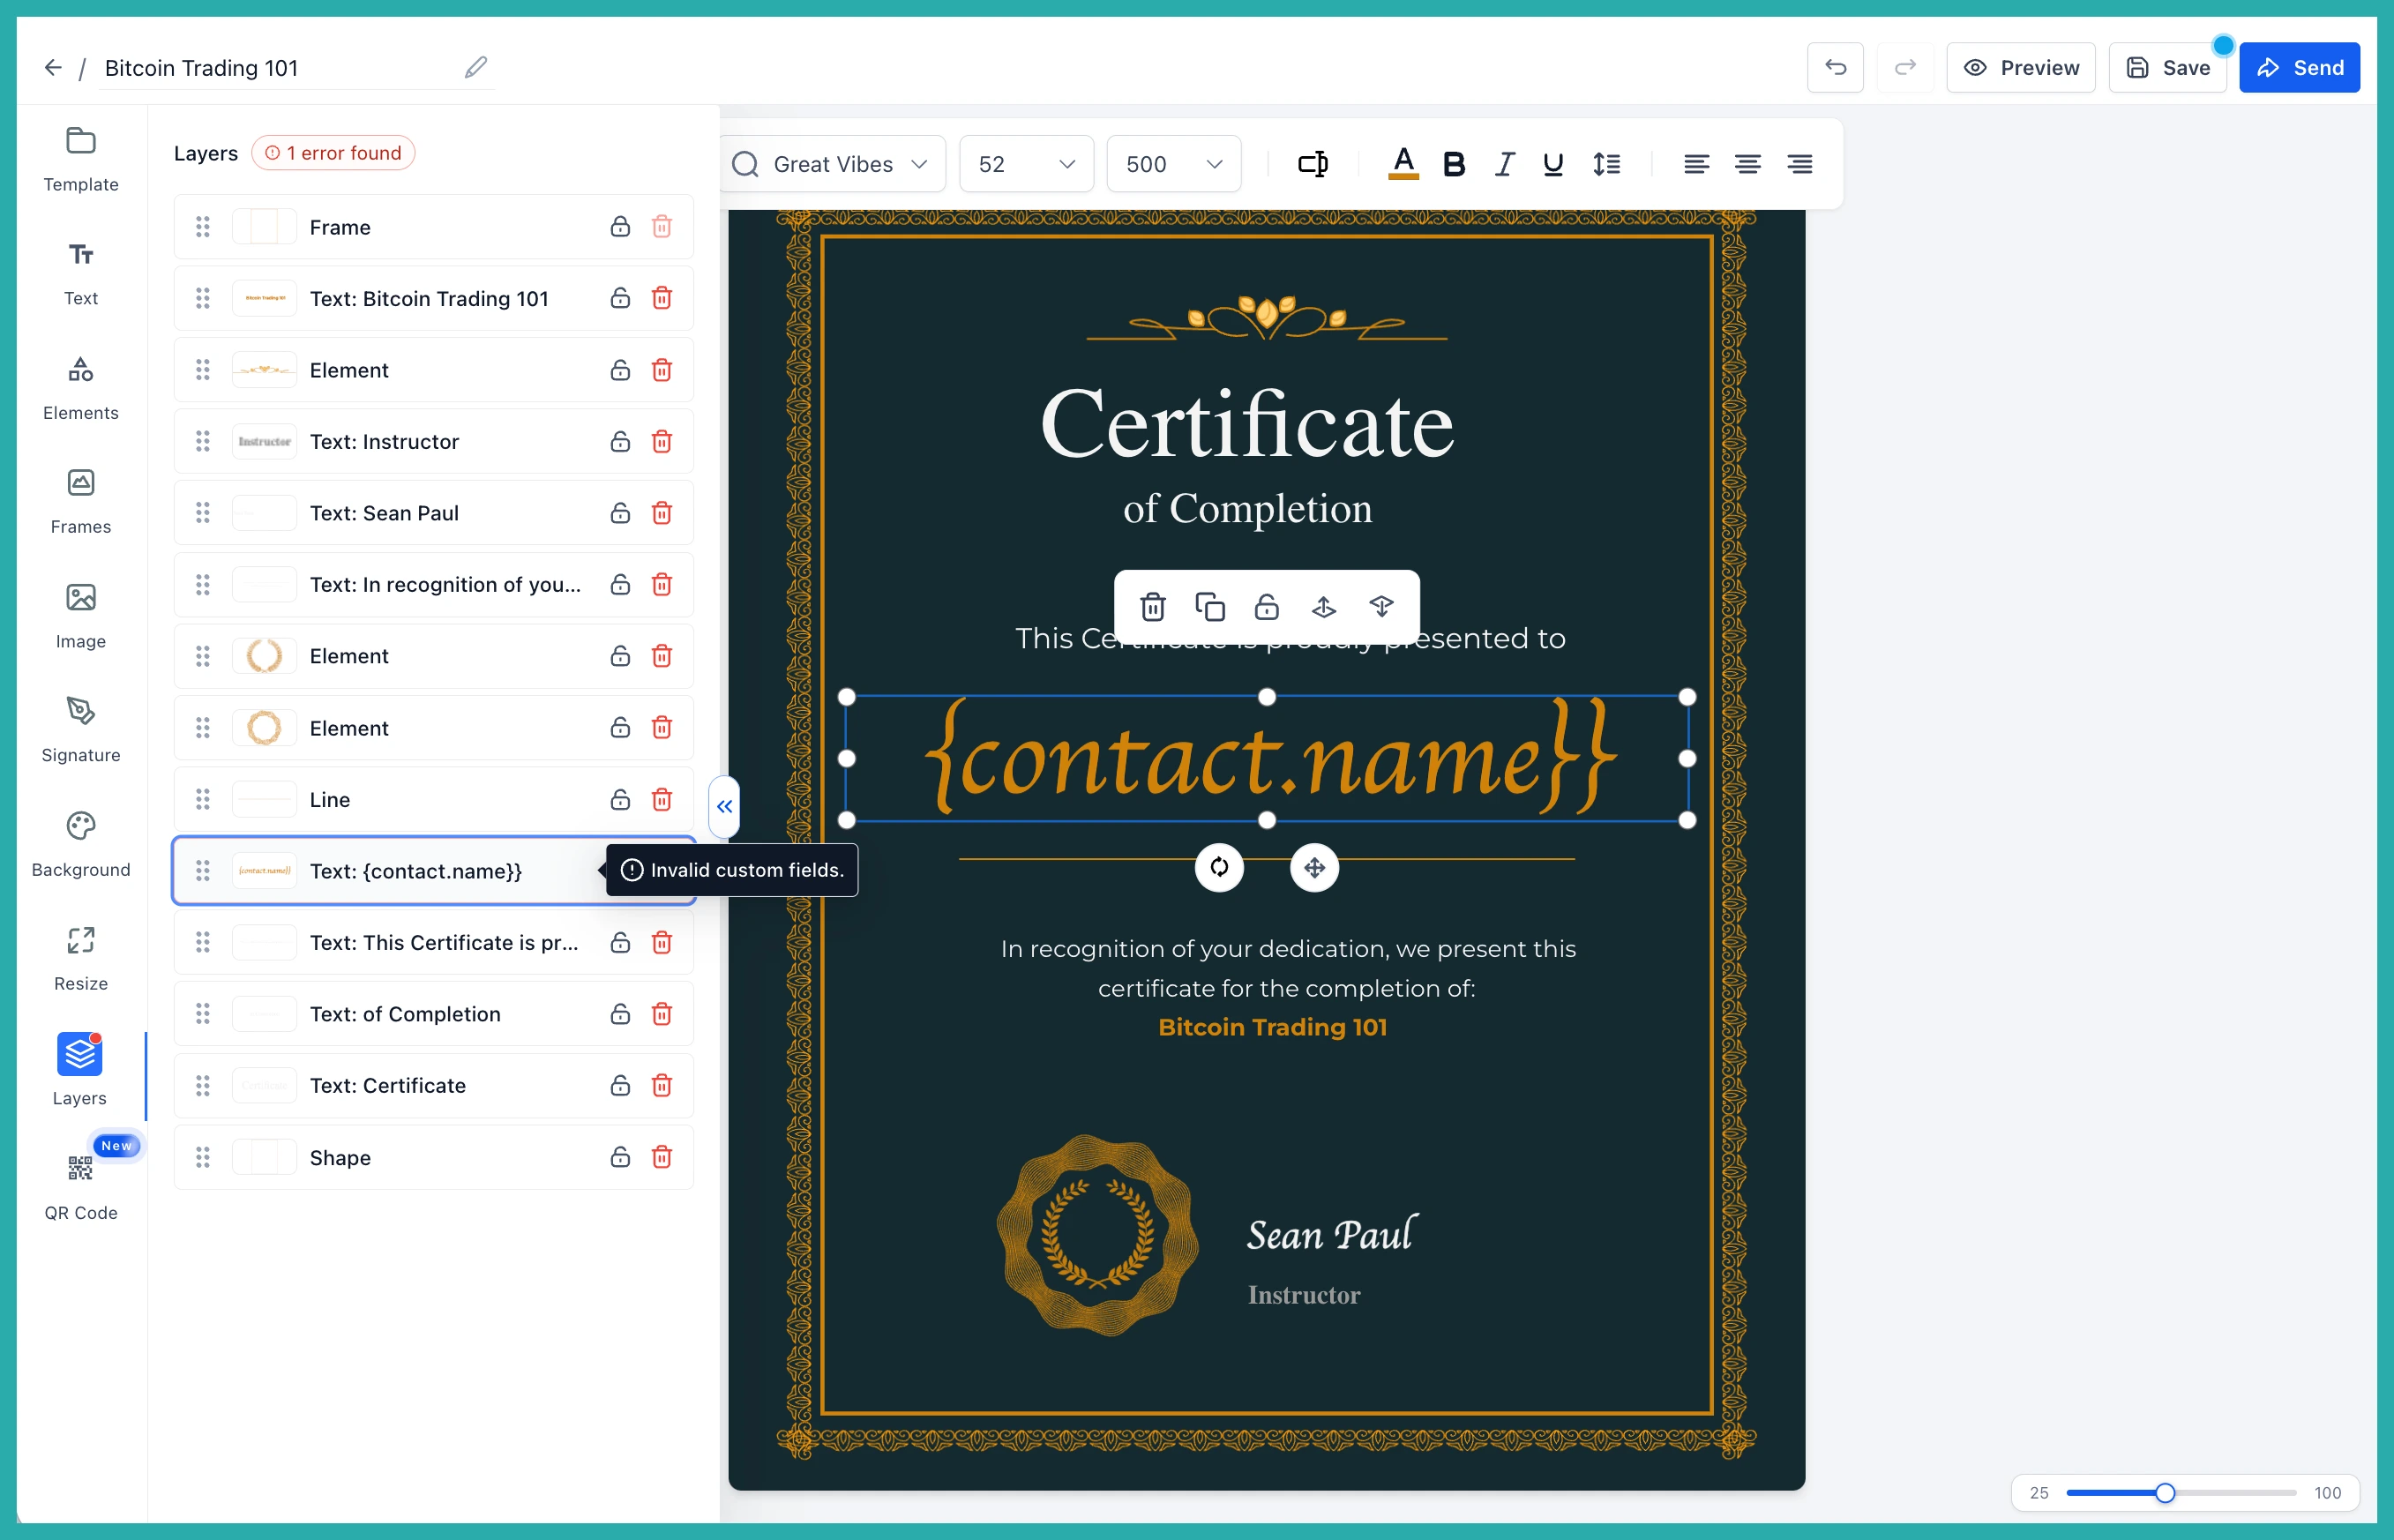Select the Layers sidebar tab
This screenshot has width=2394, height=1540.
(x=80, y=1072)
